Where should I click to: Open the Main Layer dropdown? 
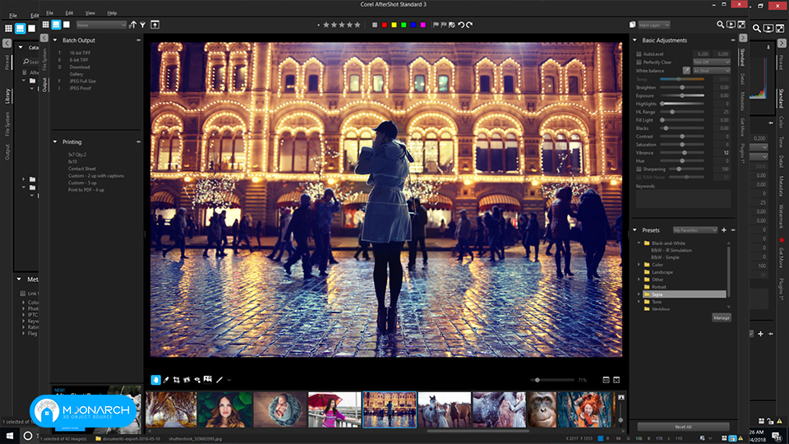point(653,25)
